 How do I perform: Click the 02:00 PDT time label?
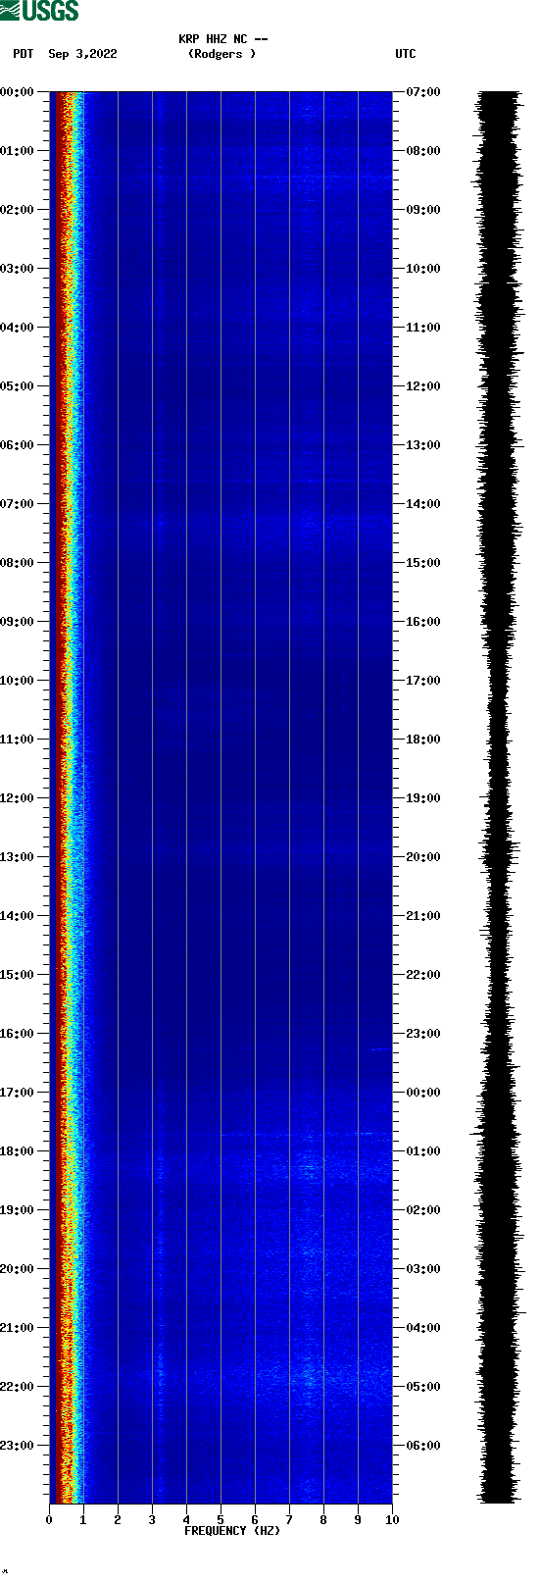coord(18,210)
